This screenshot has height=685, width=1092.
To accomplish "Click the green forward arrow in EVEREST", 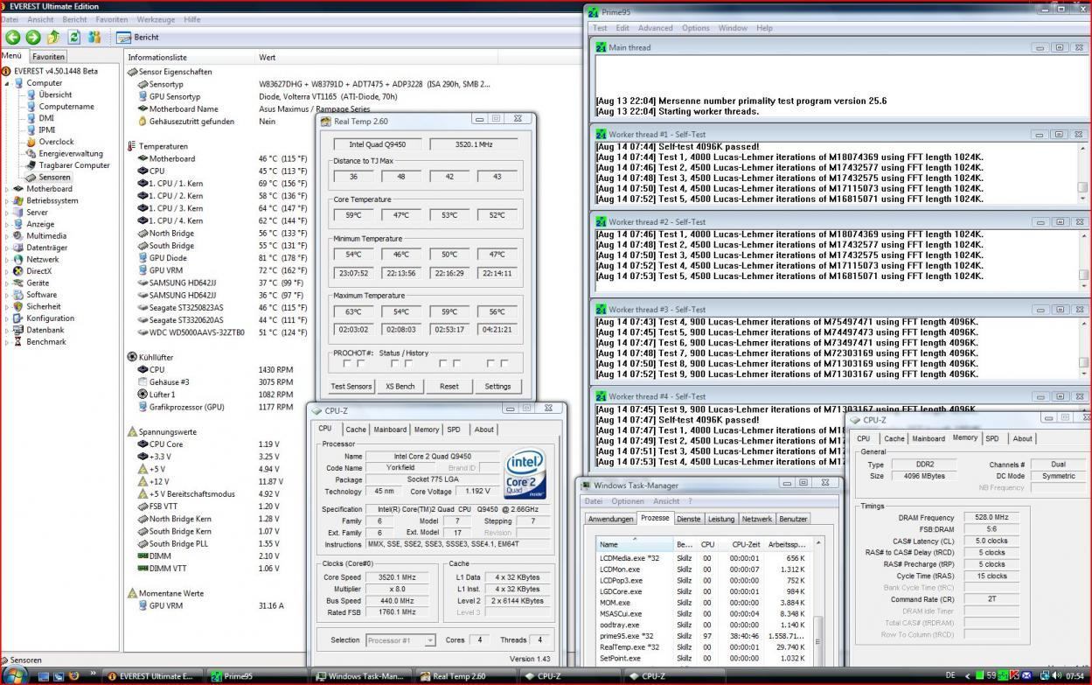I will [x=32, y=38].
